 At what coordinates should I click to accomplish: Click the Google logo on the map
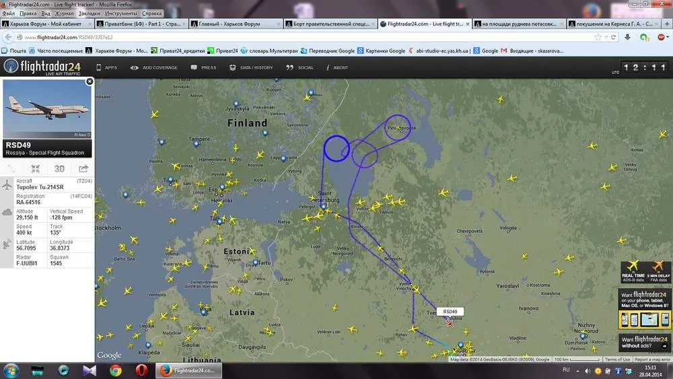pos(109,355)
